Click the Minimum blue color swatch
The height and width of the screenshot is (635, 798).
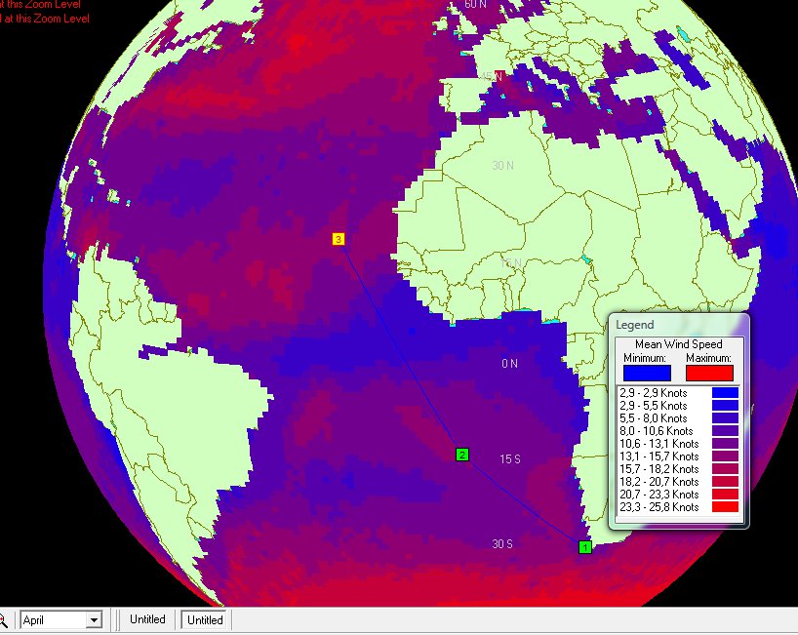point(647,373)
